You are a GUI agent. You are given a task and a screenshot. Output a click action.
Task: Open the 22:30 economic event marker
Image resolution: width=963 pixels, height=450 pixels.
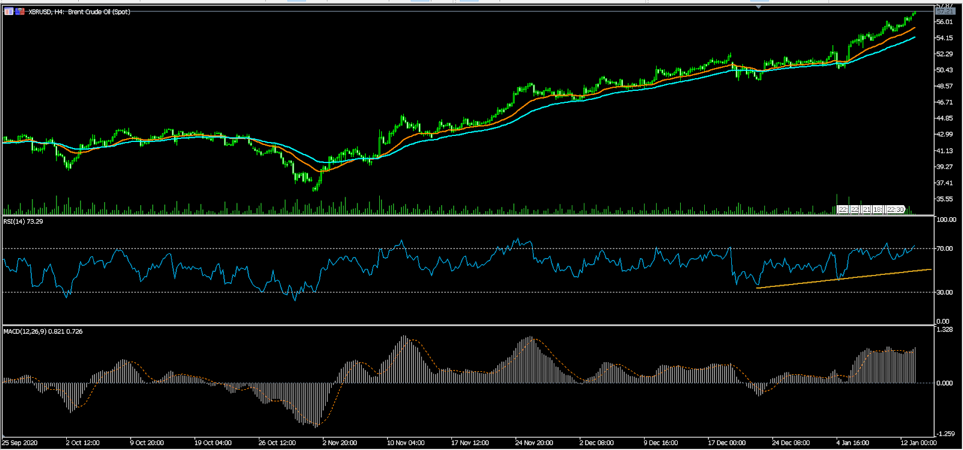pos(895,209)
